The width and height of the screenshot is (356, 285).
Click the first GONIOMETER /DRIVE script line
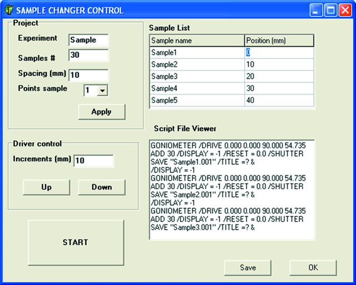coord(228,146)
